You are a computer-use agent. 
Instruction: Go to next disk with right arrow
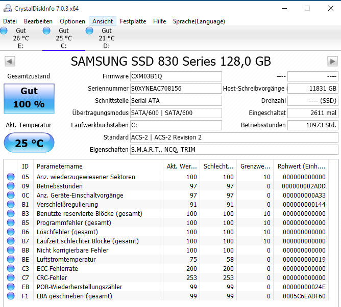(x=332, y=62)
